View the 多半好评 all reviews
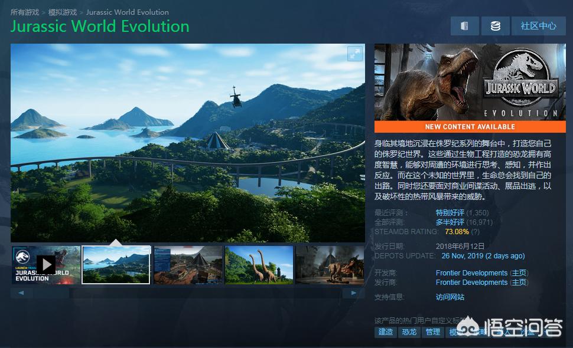573x348 pixels. (x=450, y=222)
